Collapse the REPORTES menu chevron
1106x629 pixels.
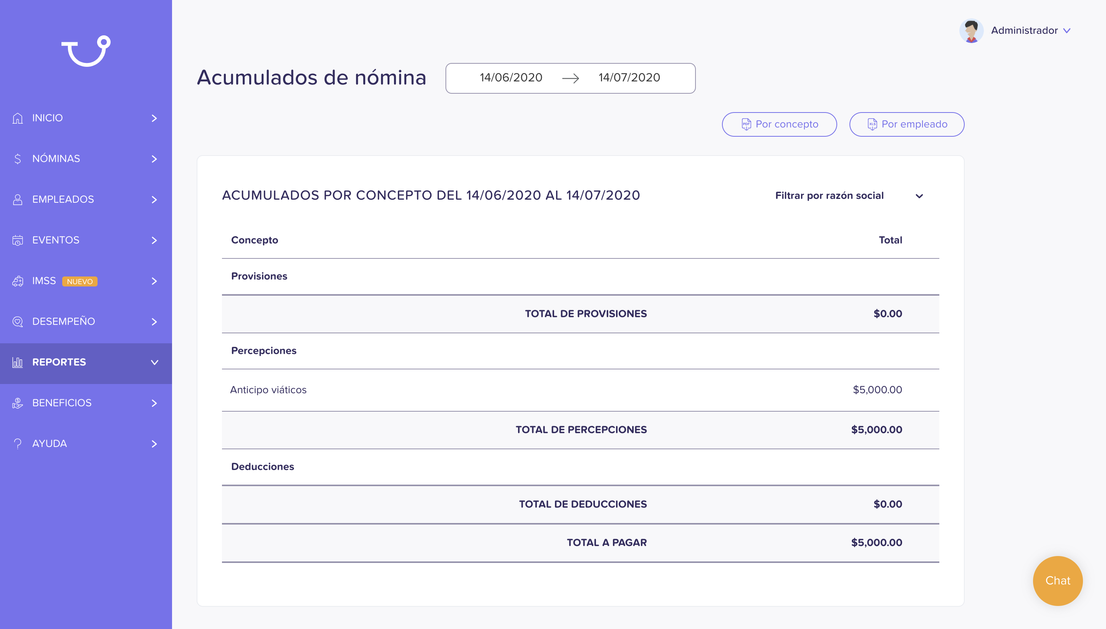(154, 363)
